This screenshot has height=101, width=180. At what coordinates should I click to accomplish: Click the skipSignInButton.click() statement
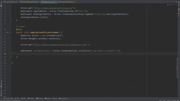pos(35,17)
